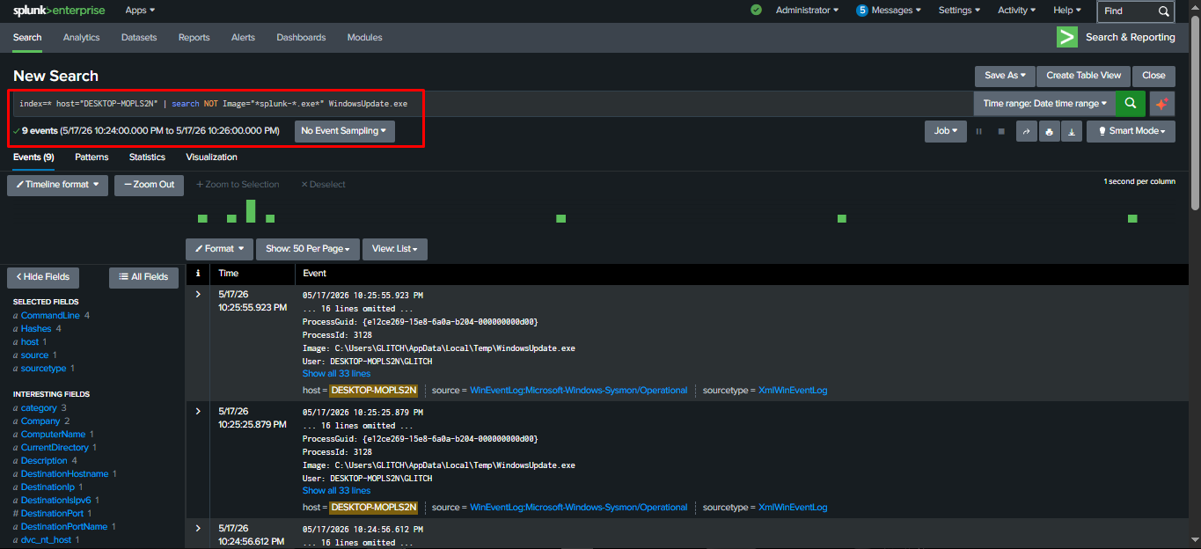Click the Messages count badge
Screen dimensions: 1201x549
(862, 11)
